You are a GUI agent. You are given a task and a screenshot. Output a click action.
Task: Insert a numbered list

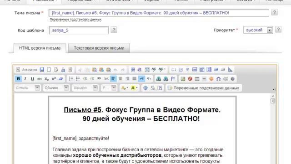[x=71, y=79]
